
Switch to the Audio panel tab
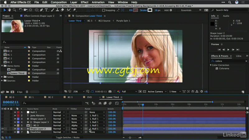[226, 16]
